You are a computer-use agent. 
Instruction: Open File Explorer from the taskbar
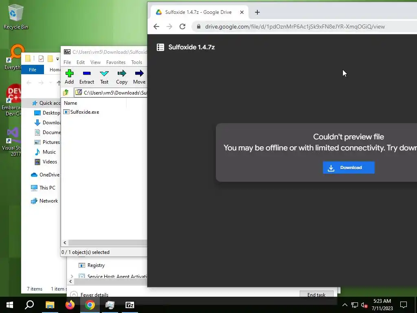(50, 305)
